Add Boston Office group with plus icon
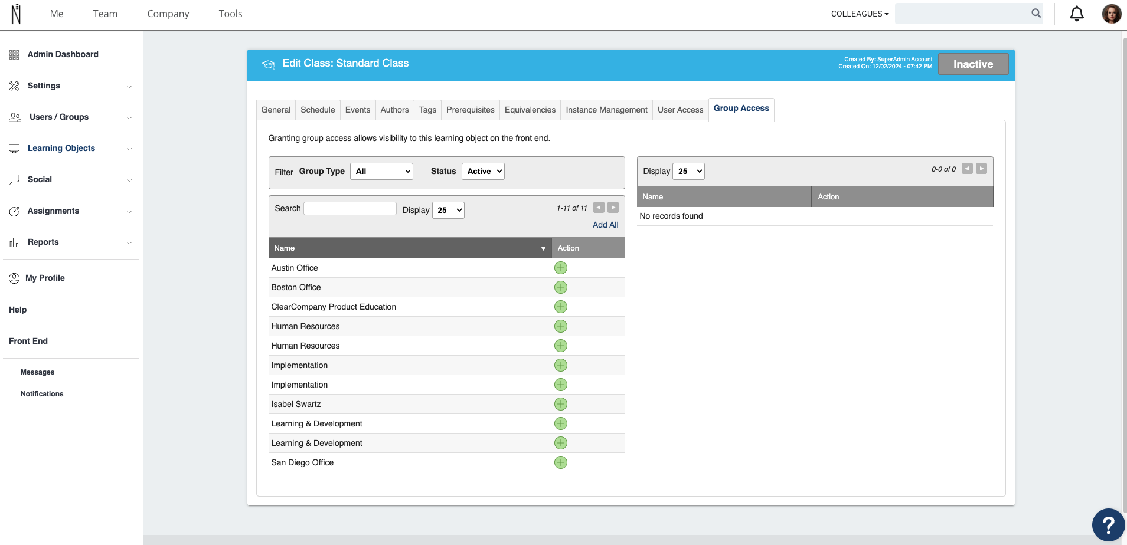Viewport: 1127px width, 545px height. pyautogui.click(x=561, y=287)
